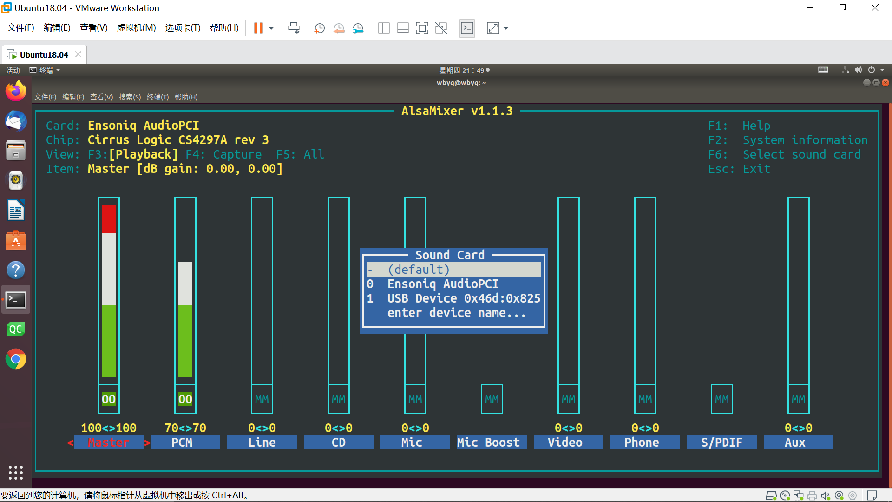Open terminal 搜索(S) menu
Screen dimensions: 892x502
pos(130,97)
